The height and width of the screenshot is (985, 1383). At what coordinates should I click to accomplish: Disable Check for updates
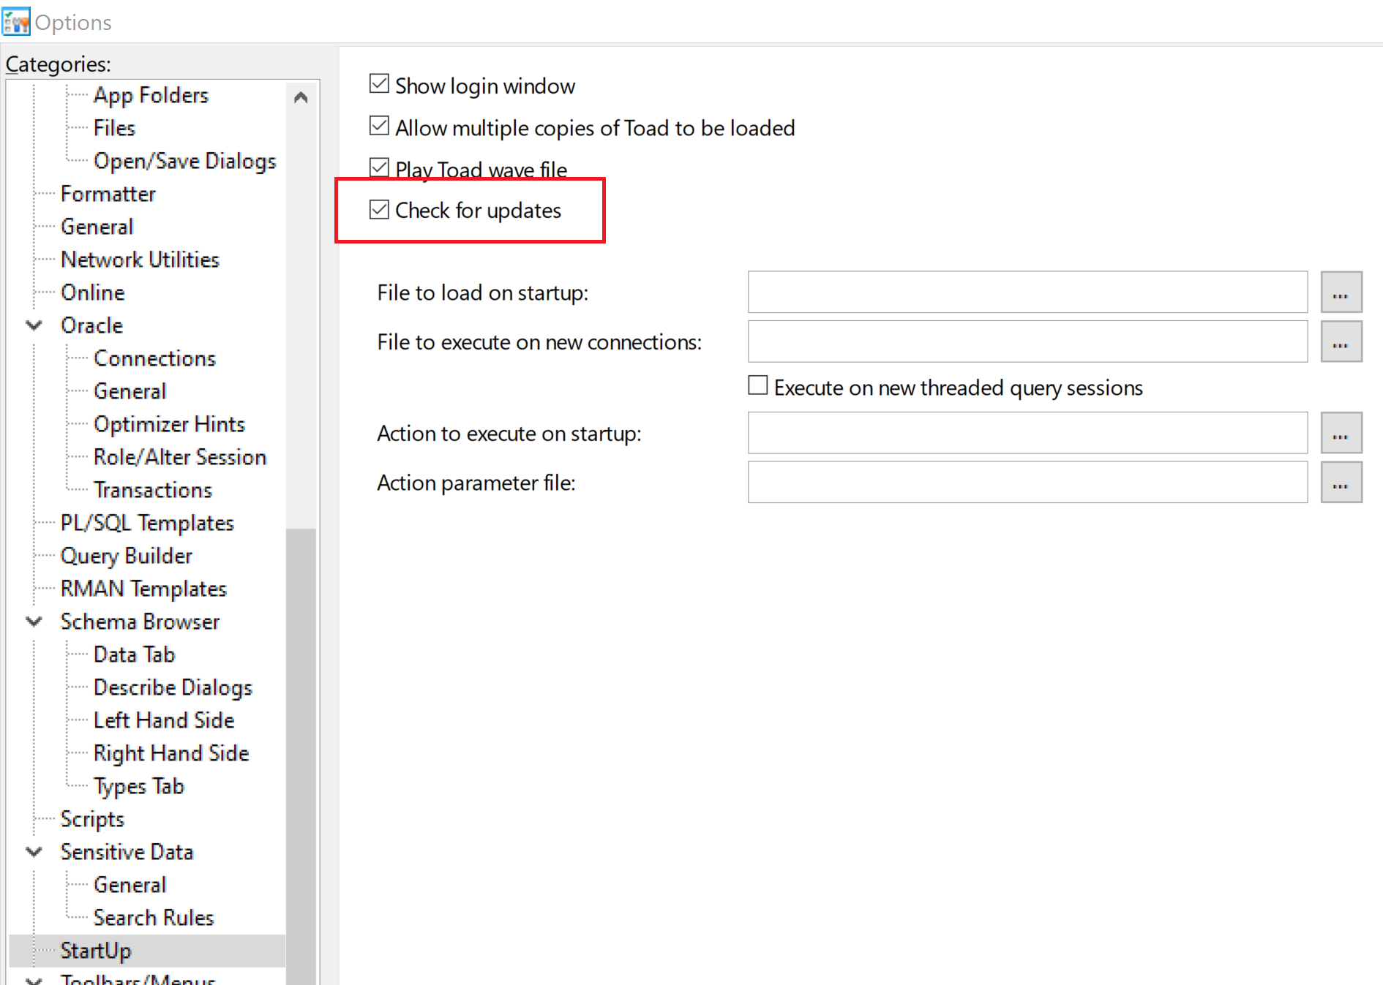tap(379, 210)
